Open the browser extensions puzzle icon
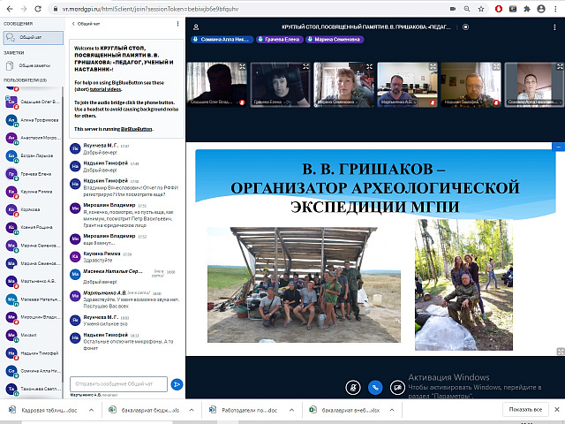The image size is (565, 424). coord(527,9)
